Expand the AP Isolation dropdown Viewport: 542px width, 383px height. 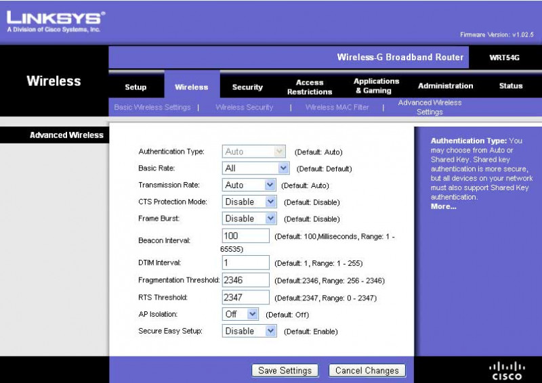pos(241,314)
